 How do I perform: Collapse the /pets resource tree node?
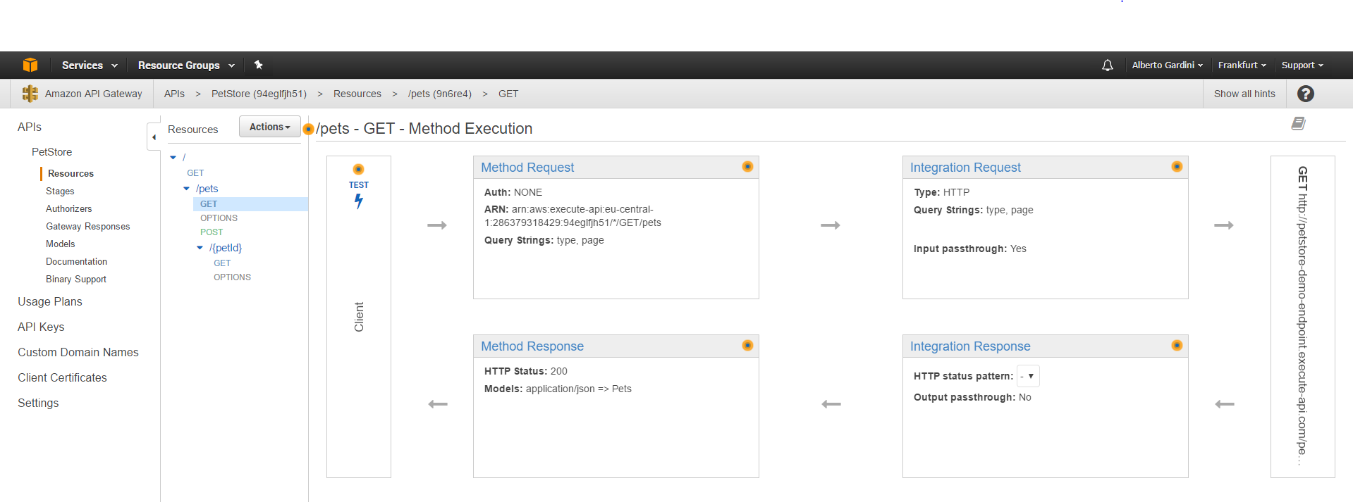point(187,189)
